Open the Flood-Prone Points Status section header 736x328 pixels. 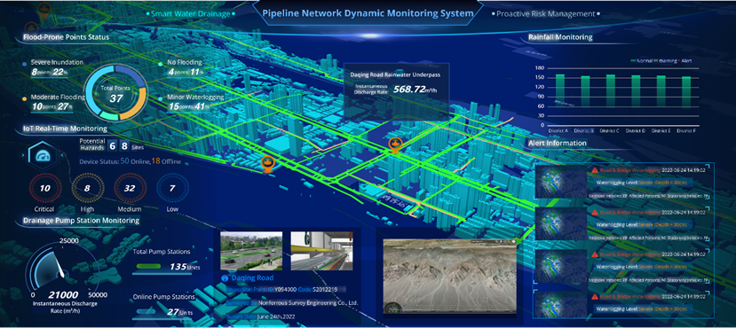pyautogui.click(x=66, y=36)
